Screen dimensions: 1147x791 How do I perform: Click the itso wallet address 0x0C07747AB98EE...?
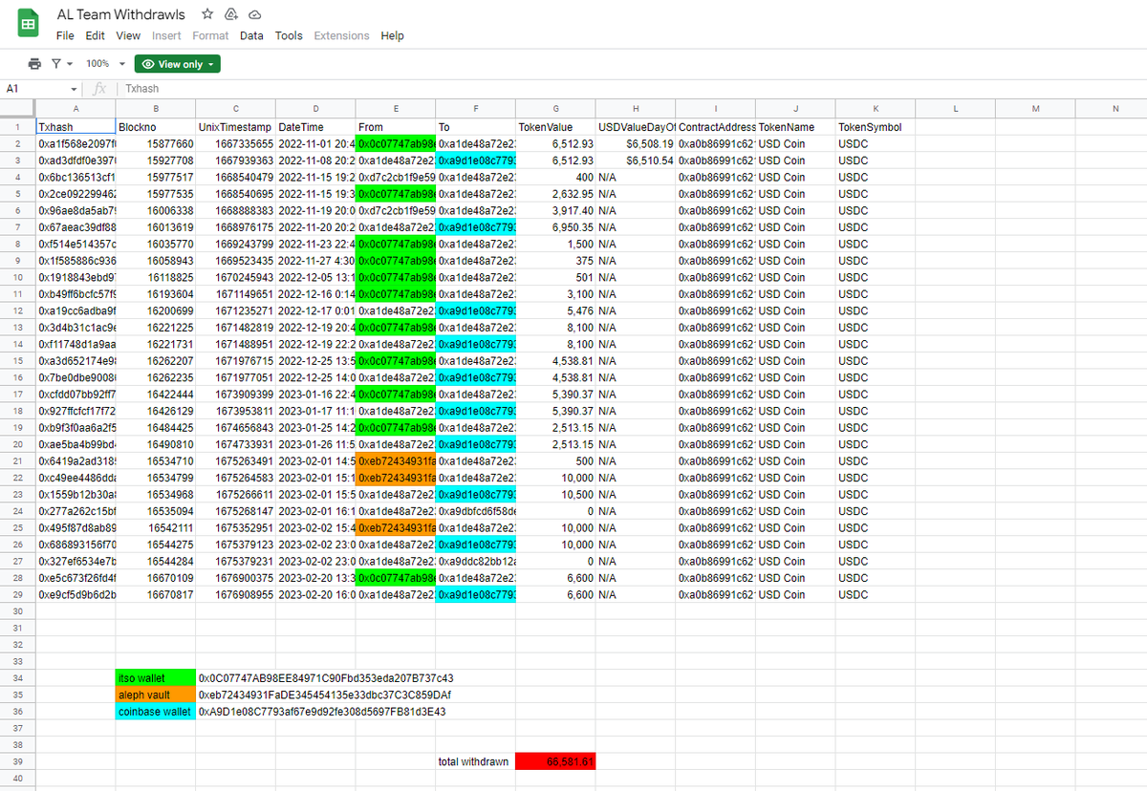click(326, 677)
